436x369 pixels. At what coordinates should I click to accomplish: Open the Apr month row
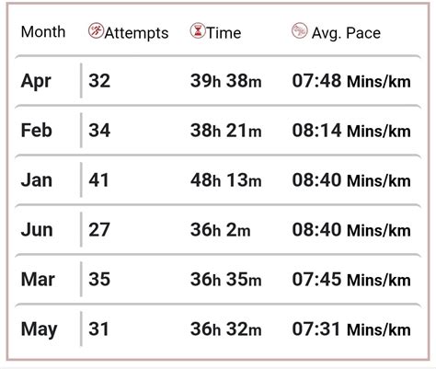[x=218, y=81]
